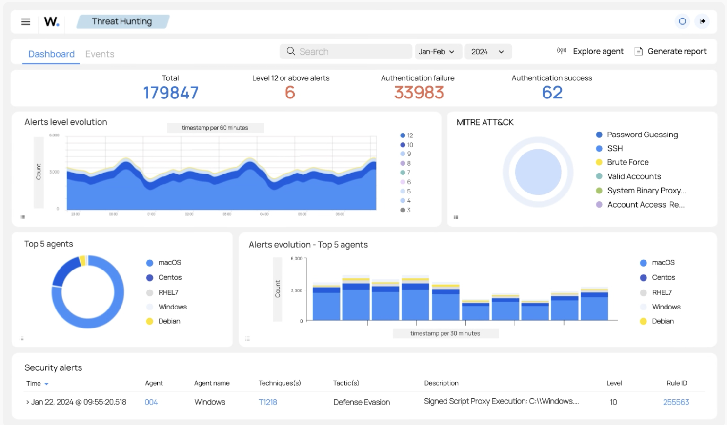Screen dimensions: 727x425
Task: Click the Generate report document icon
Action: click(638, 51)
